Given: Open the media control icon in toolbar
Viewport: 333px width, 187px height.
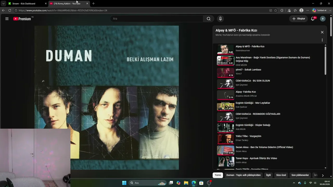Looking at the screenshot, I should (289, 10).
